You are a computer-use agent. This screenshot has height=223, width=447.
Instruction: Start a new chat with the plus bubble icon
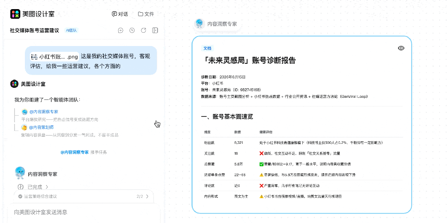(x=121, y=31)
